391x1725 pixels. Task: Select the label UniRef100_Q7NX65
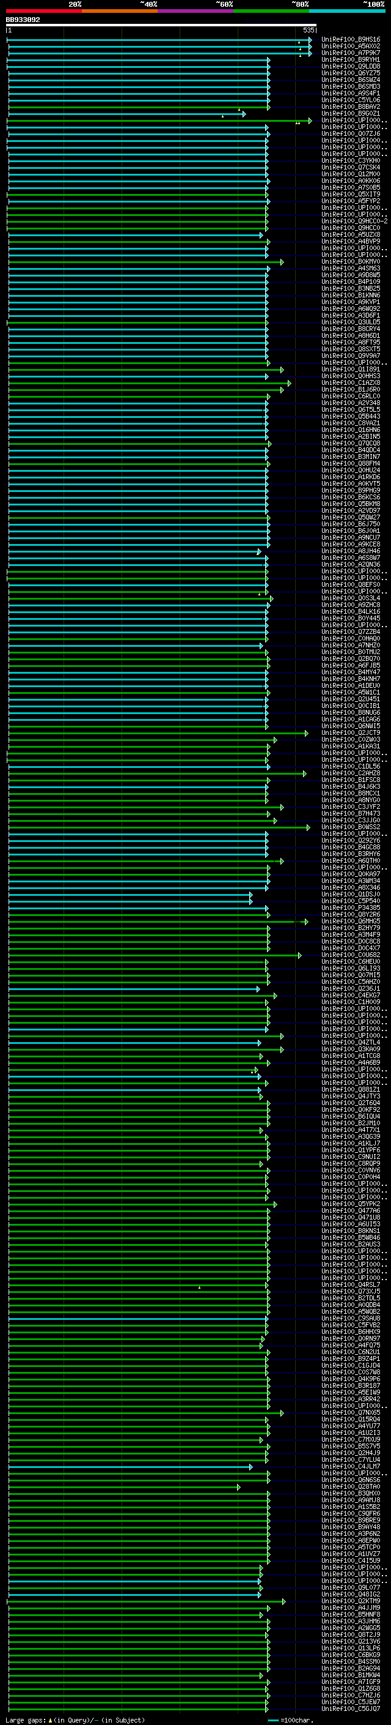tap(351, 1413)
